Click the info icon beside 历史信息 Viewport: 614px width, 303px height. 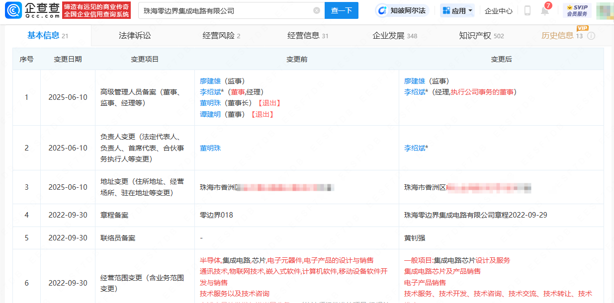[591, 36]
